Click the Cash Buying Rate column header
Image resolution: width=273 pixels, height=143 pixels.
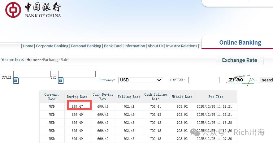[x=103, y=97]
